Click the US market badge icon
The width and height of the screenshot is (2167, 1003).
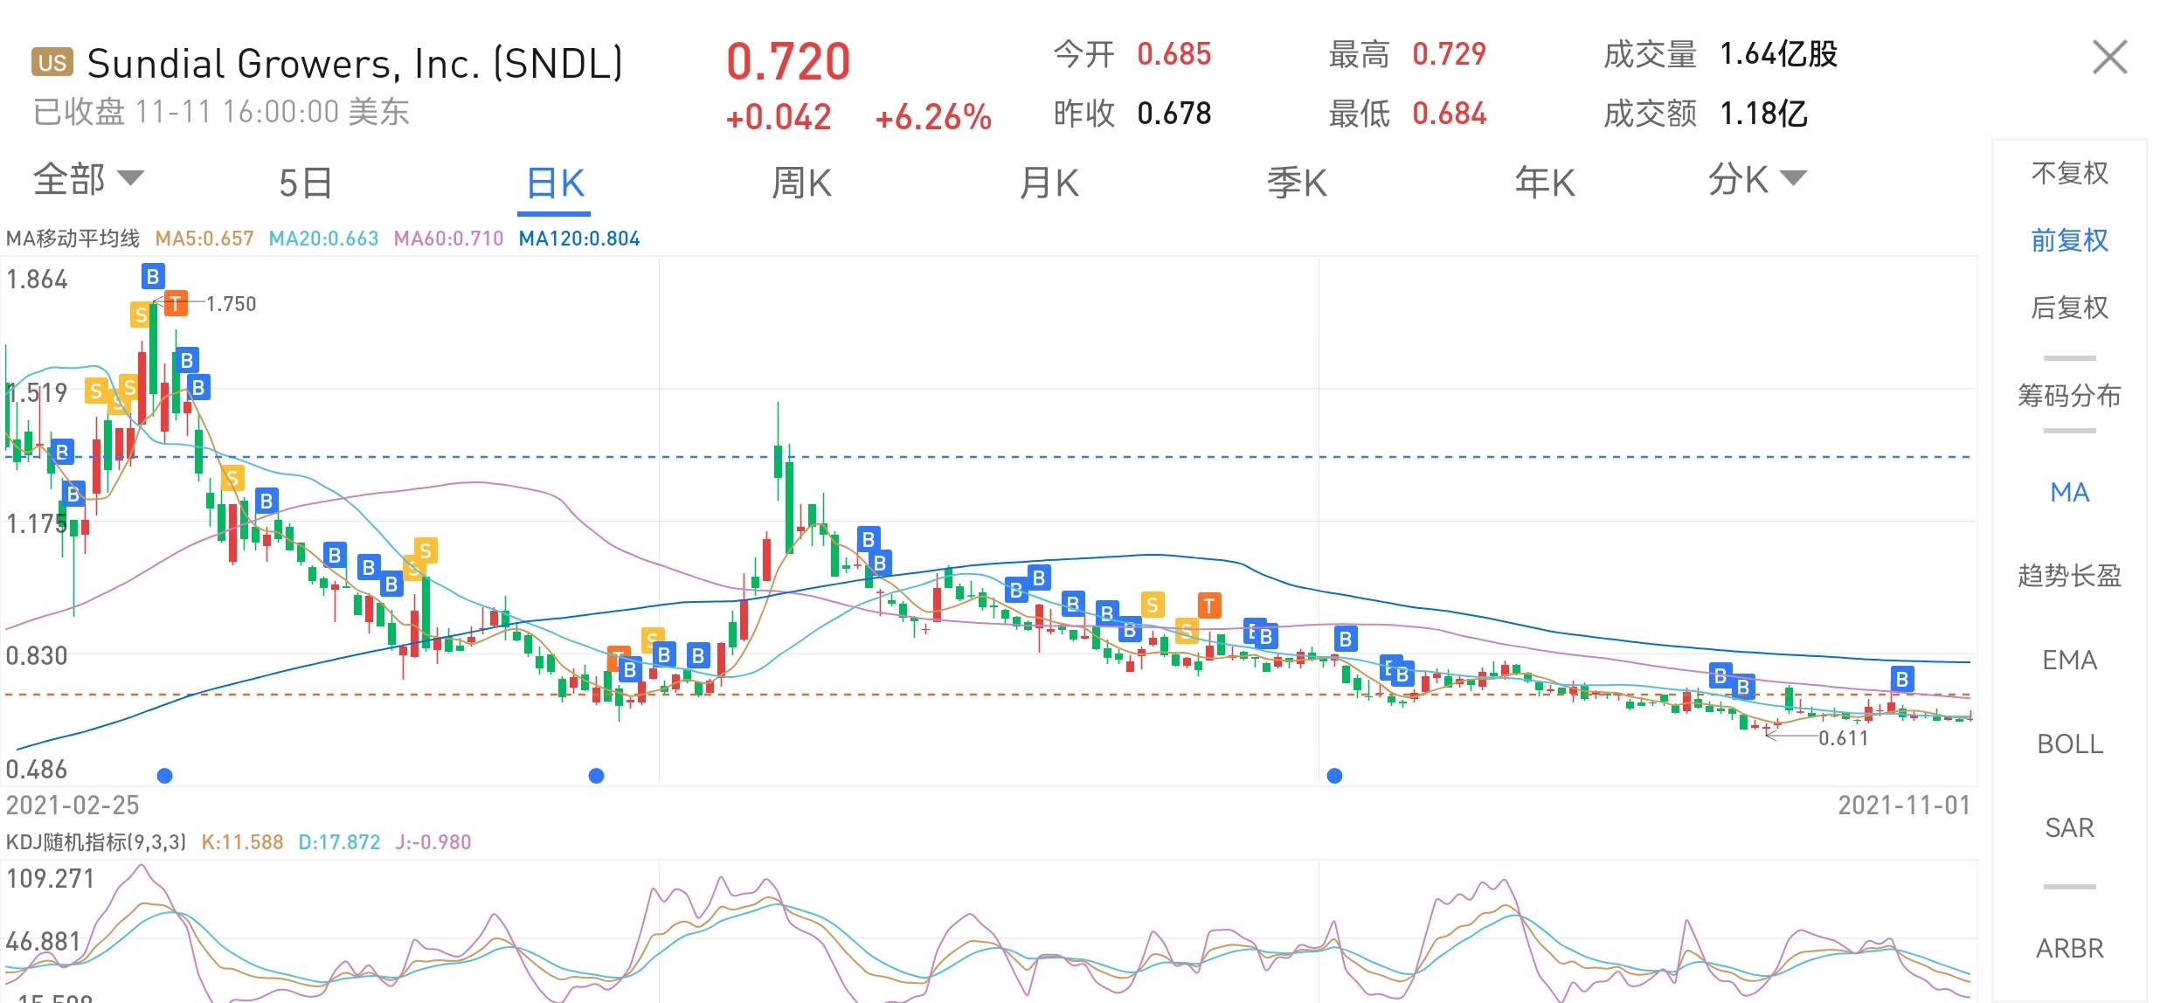point(52,62)
